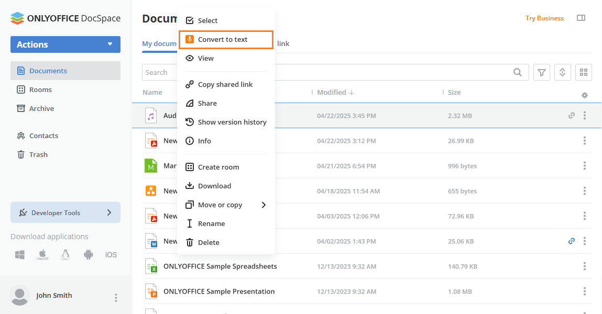
Task: Choose Download in the context menu
Action: (x=226, y=186)
